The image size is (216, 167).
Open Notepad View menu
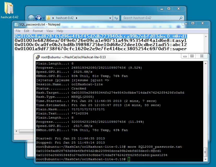click(x=50, y=31)
